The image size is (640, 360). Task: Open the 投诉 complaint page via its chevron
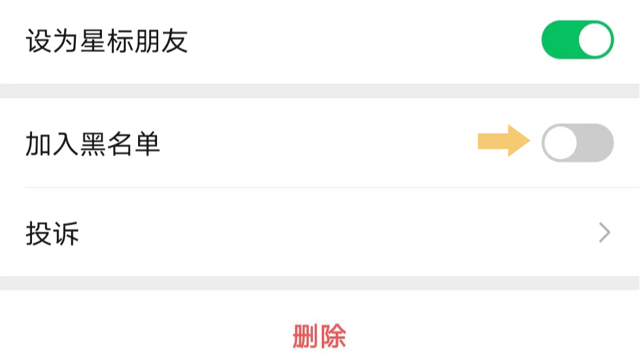tap(604, 232)
